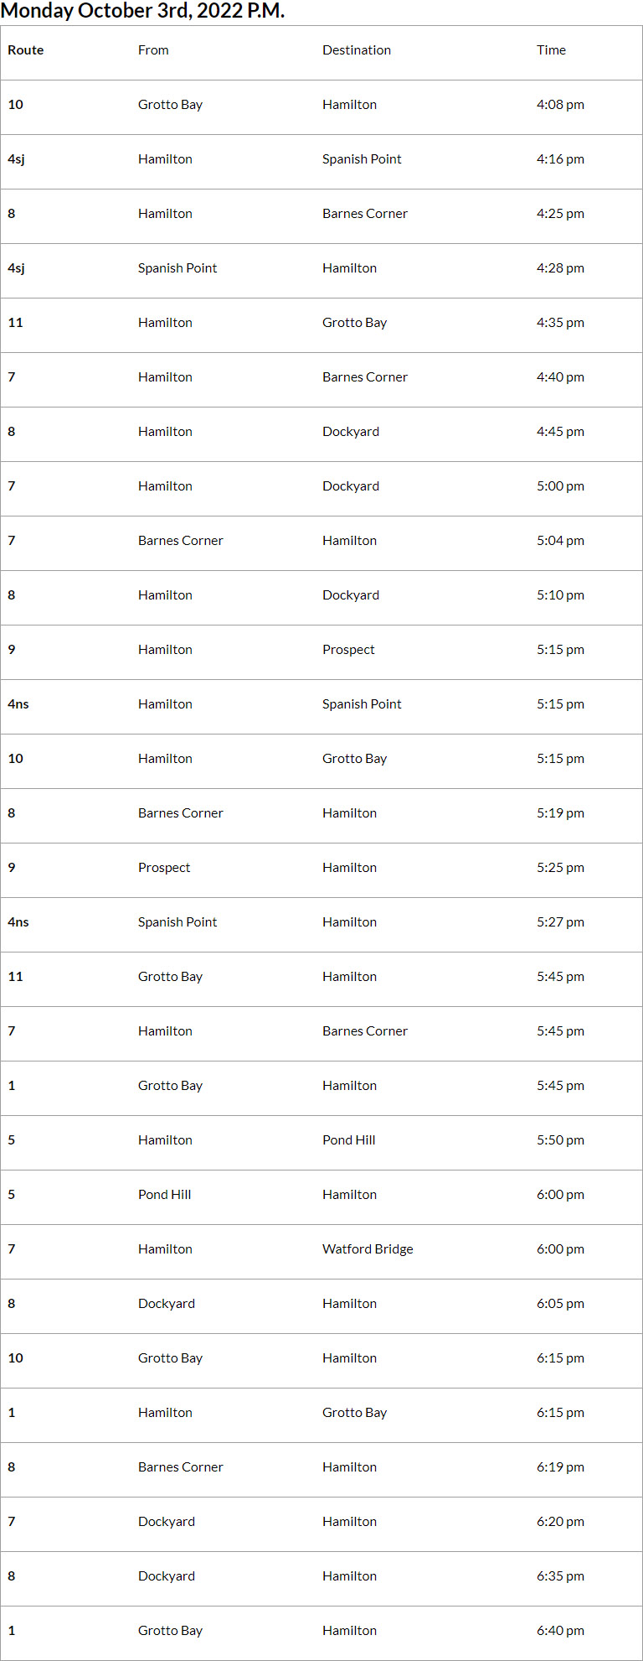Click route 11 in the 5:45 pm row
The width and height of the screenshot is (643, 1661).
[15, 977]
